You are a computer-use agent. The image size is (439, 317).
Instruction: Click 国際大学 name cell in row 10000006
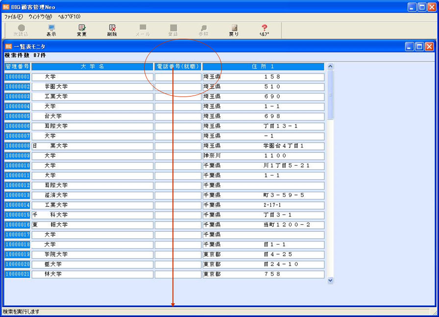(x=93, y=126)
